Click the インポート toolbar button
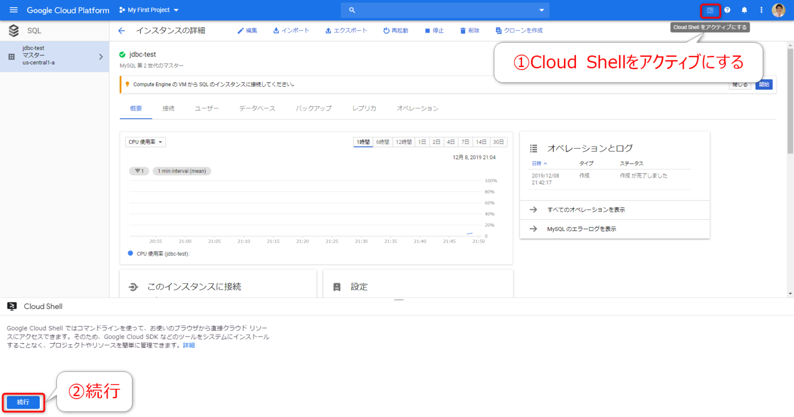Image resolution: width=794 pixels, height=417 pixels. 291,30
